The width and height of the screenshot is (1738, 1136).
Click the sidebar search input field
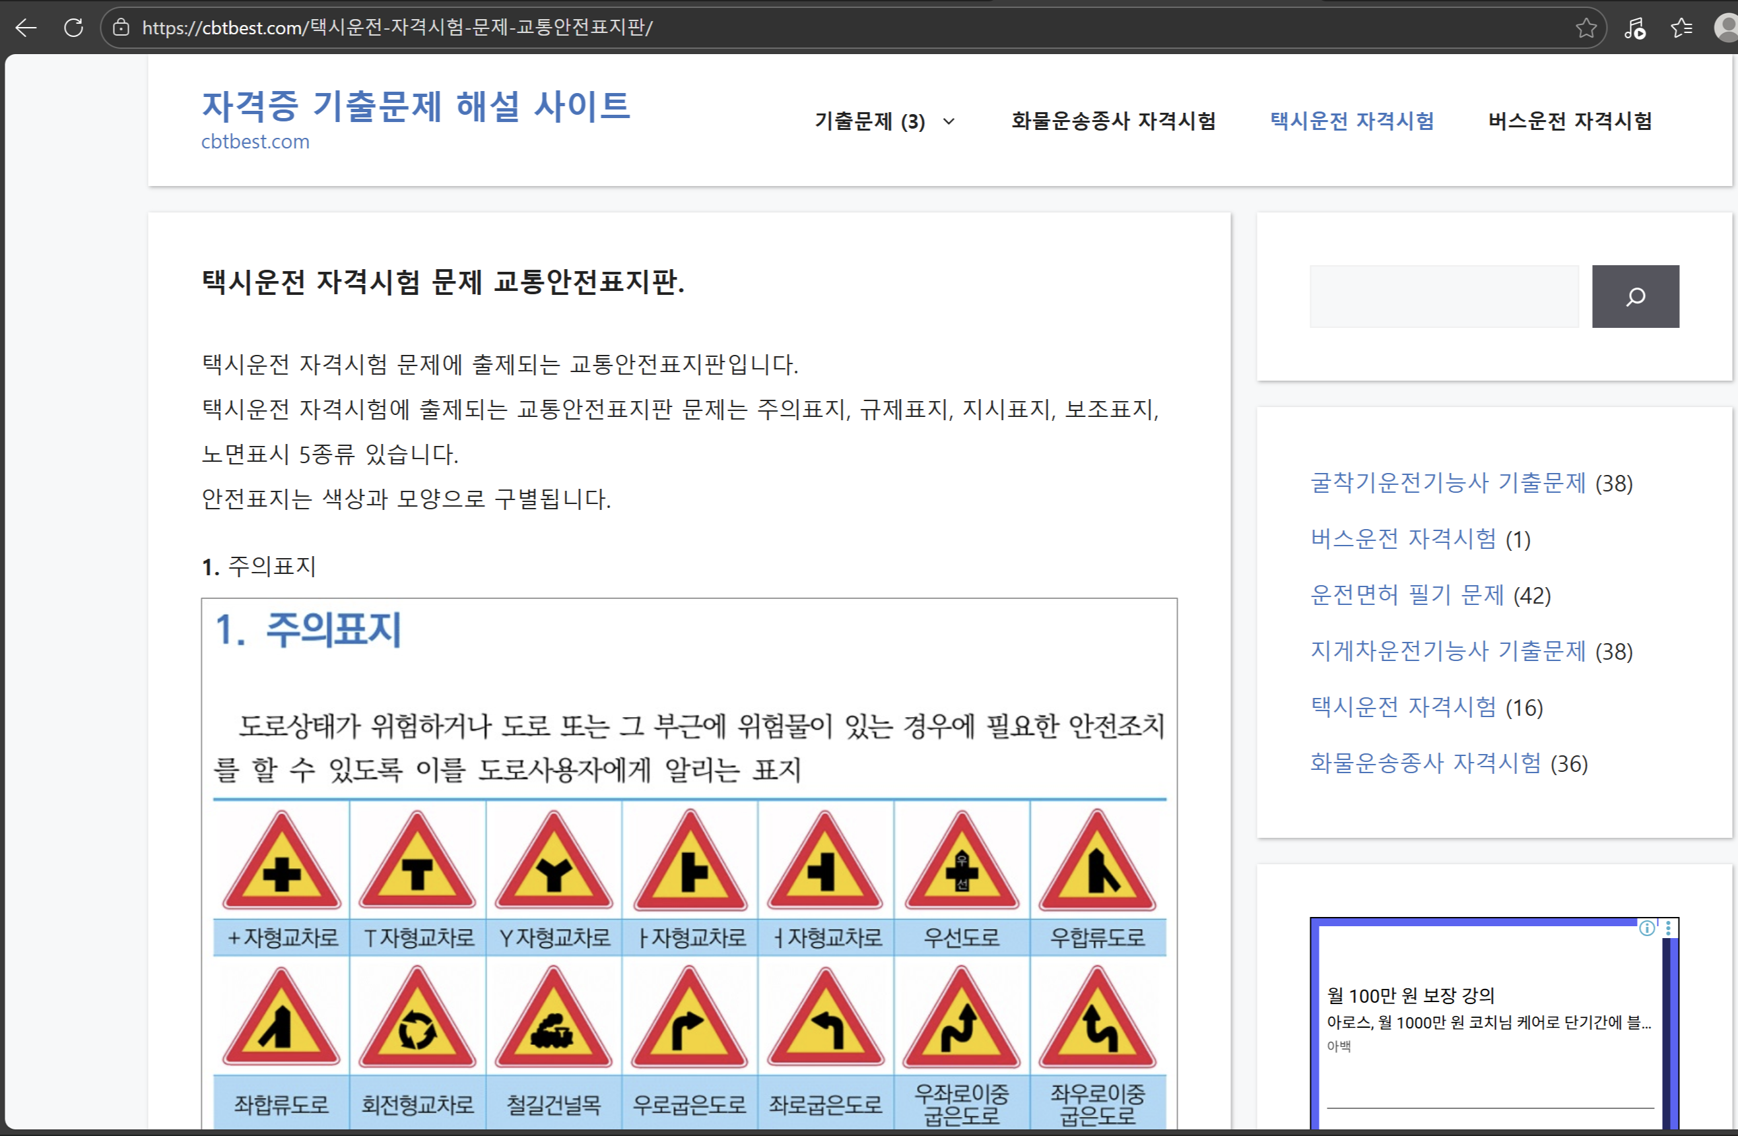(x=1443, y=296)
